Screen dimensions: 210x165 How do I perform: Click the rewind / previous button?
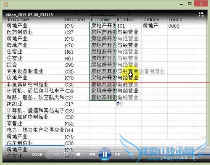pos(92,155)
